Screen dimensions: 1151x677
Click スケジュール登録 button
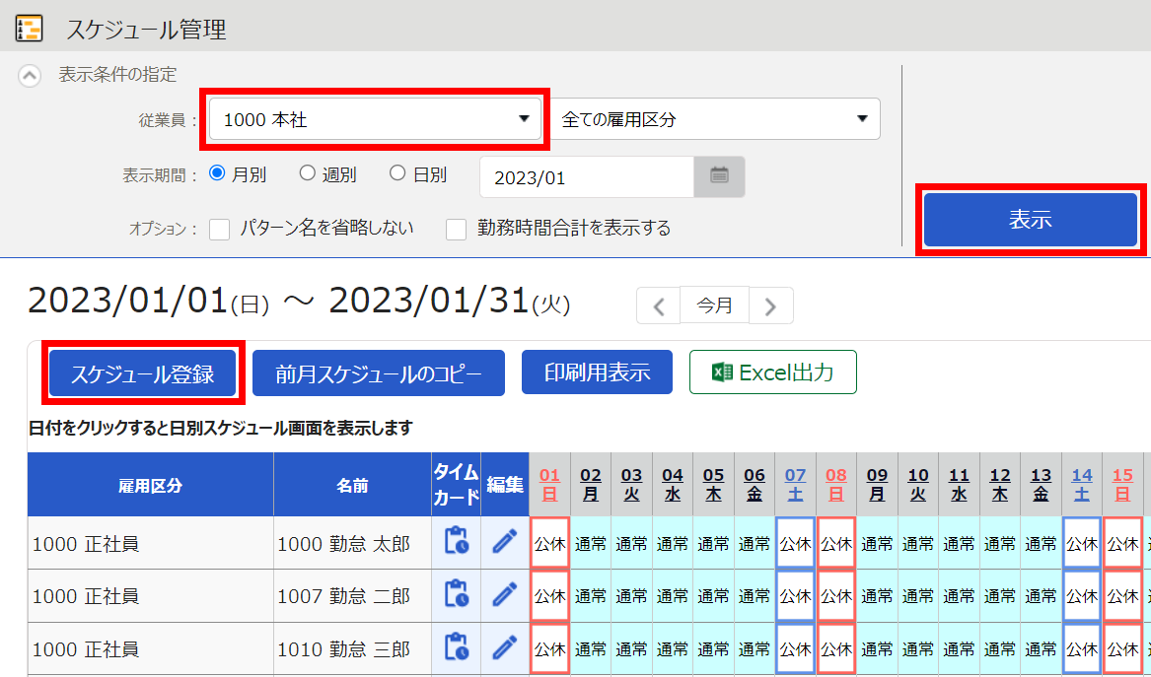click(142, 373)
